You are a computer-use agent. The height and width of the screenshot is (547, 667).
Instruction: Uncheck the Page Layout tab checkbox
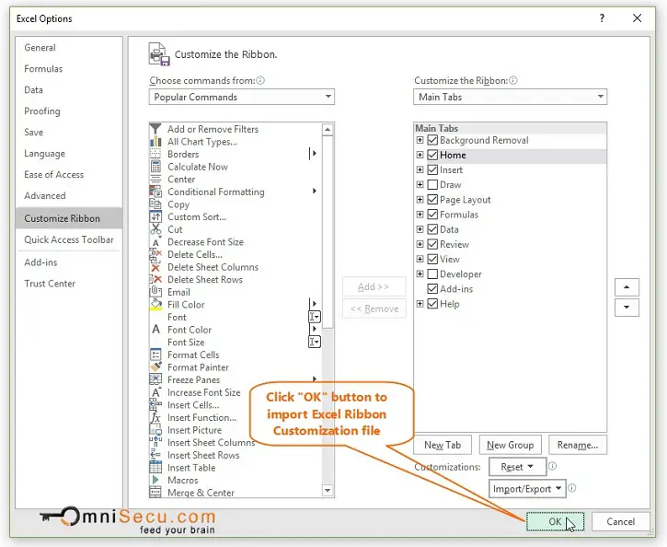click(x=432, y=200)
